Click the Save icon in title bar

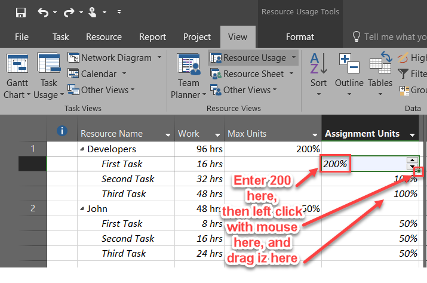tap(21, 12)
